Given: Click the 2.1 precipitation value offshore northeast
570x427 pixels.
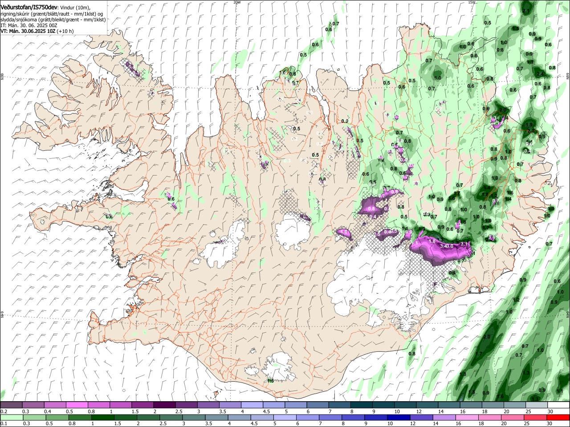Looking at the screenshot, I should click(526, 11).
